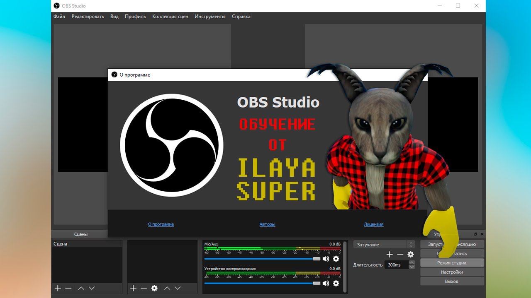Open the Коллекция сцен menu
Screen dimensions: 531x298
(170, 17)
